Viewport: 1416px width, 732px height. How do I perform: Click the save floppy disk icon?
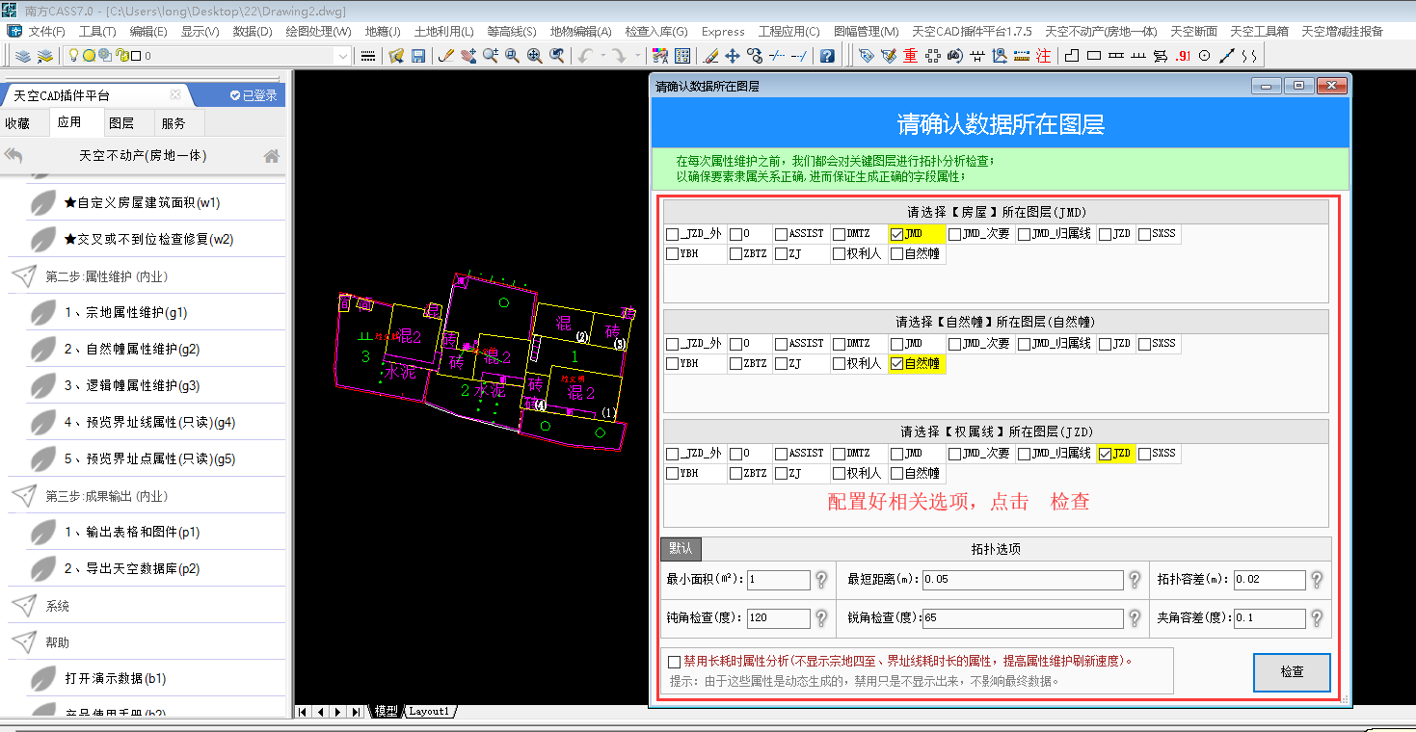417,56
